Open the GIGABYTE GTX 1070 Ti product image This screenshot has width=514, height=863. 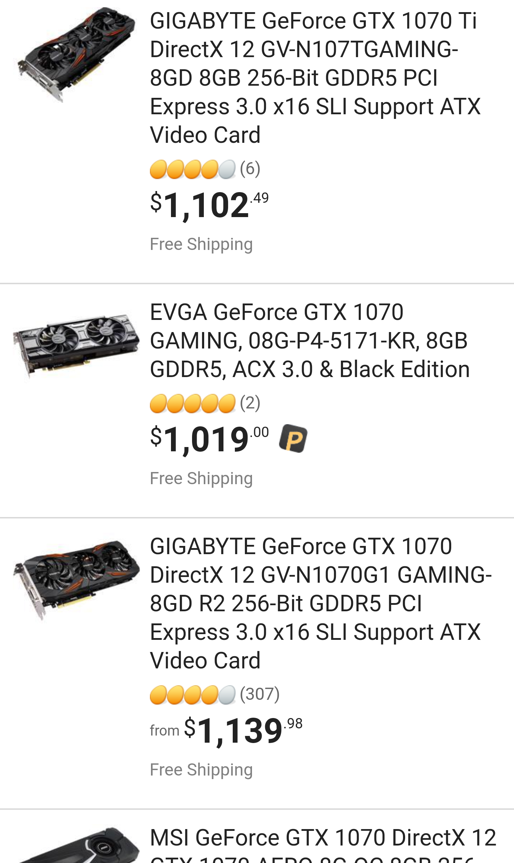[x=76, y=54]
